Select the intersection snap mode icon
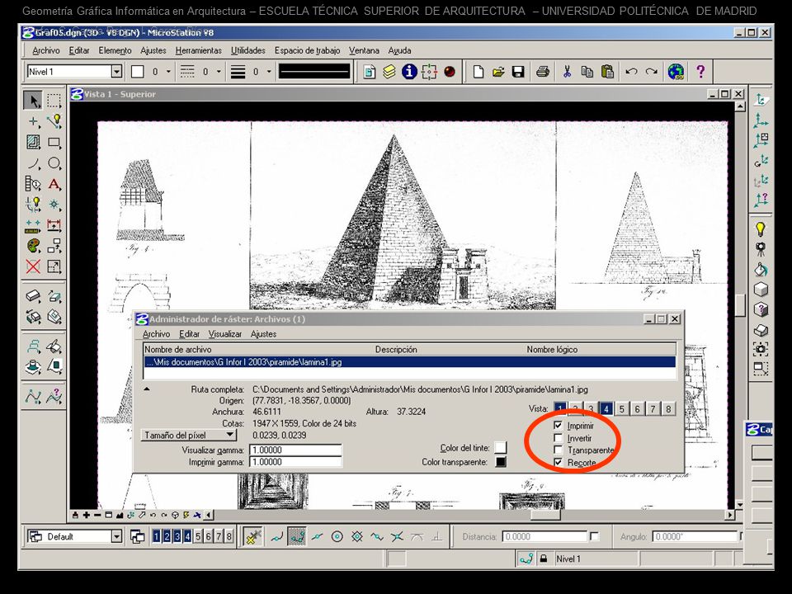The height and width of the screenshot is (594, 792). click(397, 536)
